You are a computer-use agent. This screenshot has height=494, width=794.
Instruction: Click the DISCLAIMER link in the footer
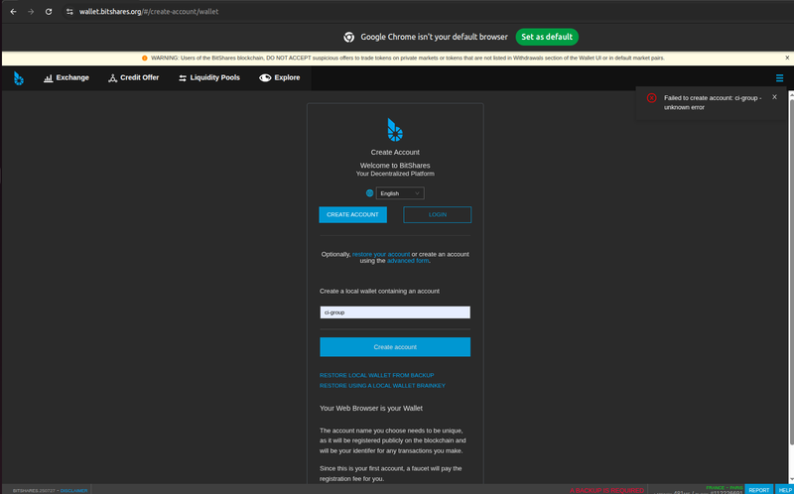tap(73, 490)
